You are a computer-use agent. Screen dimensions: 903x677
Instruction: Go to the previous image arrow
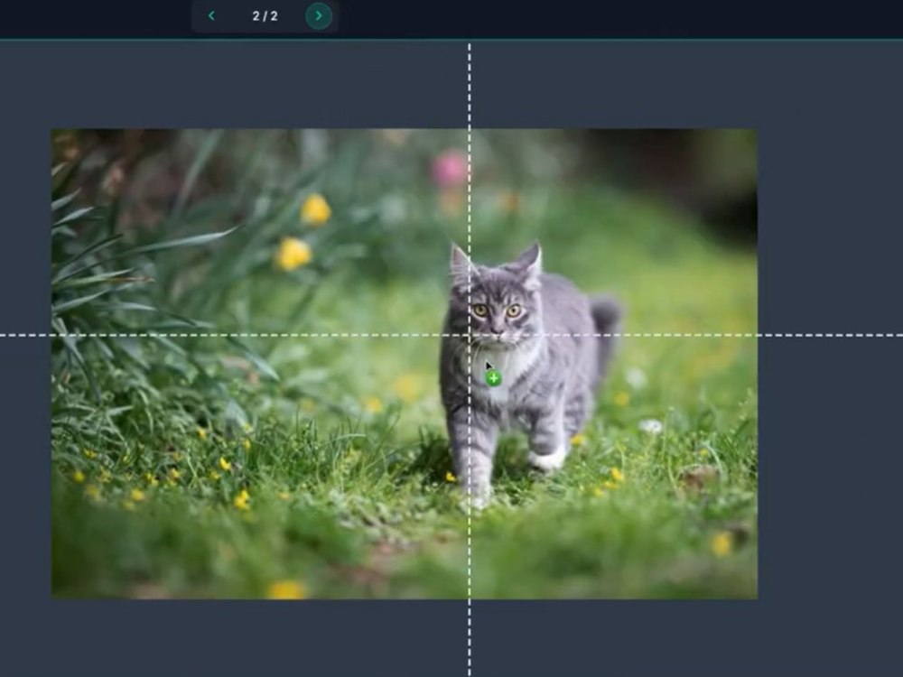tap(211, 15)
